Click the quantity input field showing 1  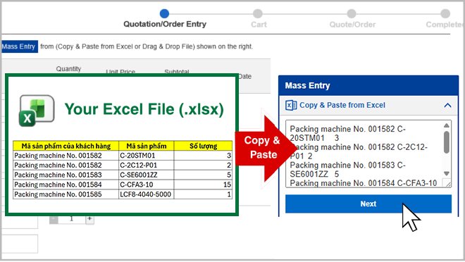pyautogui.click(x=71, y=219)
